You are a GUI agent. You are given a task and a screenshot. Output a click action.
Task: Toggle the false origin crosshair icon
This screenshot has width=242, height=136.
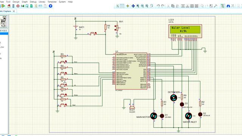(128, 6)
